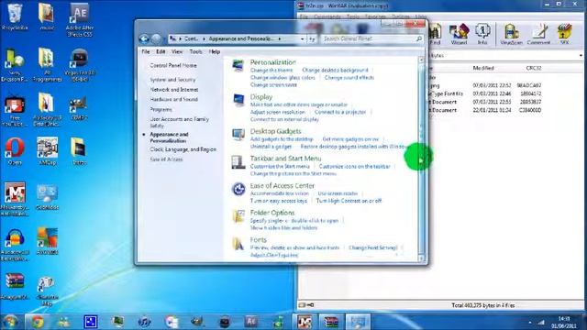Select the Audacity desktop shortcut

click(x=15, y=244)
